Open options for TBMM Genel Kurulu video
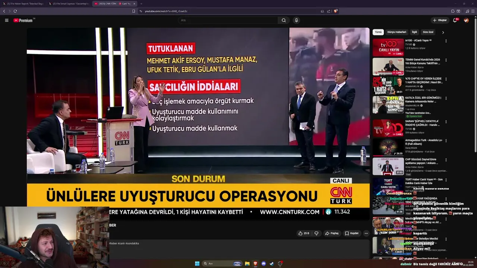The width and height of the screenshot is (477, 268). (x=446, y=60)
